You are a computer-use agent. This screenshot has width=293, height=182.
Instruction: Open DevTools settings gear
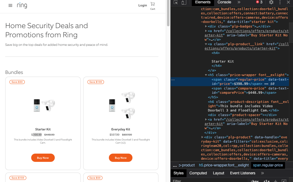(x=271, y=2)
